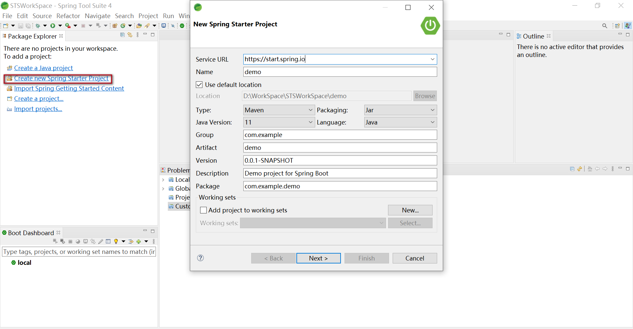Click the lightbulb icon in Boot Dashboard
The image size is (633, 329).
point(116,241)
